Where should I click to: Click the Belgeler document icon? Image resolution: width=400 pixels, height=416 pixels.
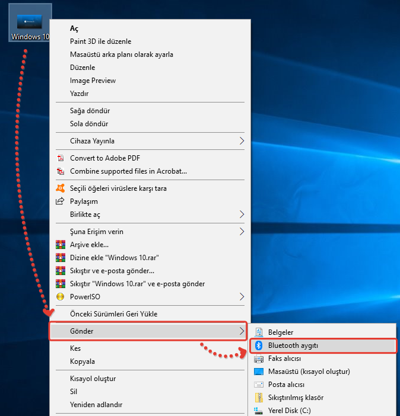258,332
